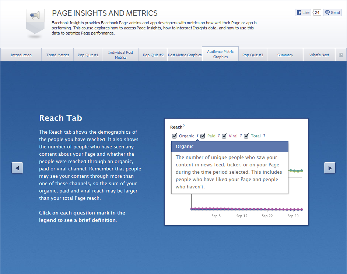Uncheck the Viral reach checkbox
The height and width of the screenshot is (274, 347).
point(224,136)
